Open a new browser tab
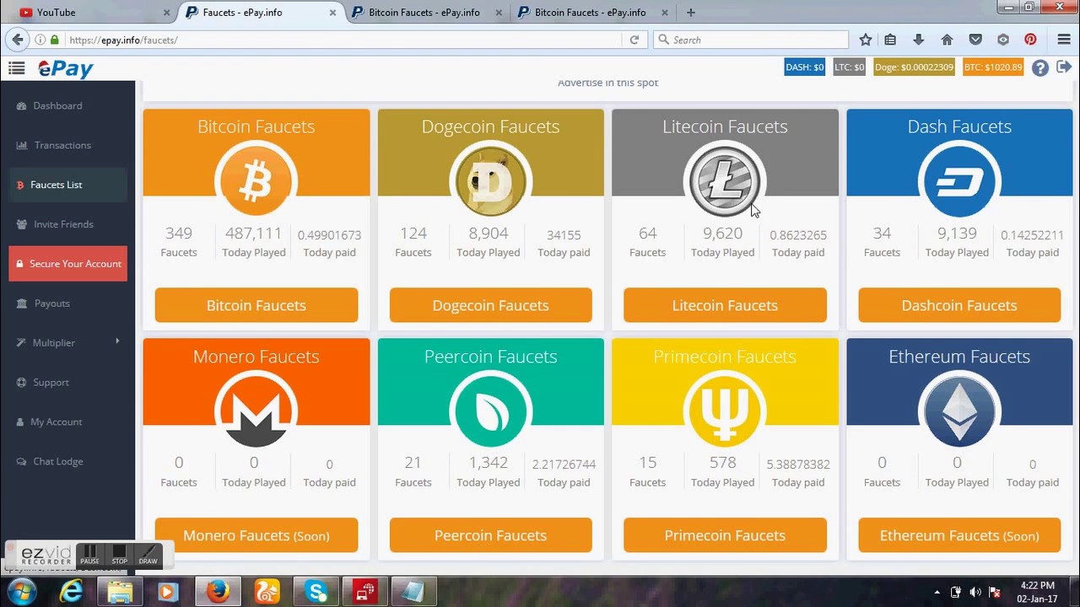 pyautogui.click(x=691, y=13)
